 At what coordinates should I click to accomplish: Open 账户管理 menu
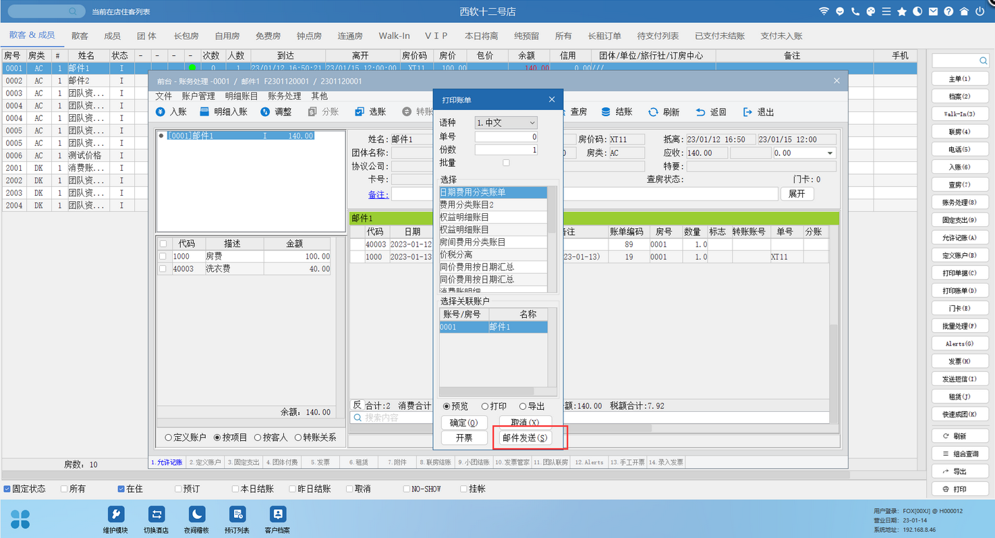tap(198, 97)
